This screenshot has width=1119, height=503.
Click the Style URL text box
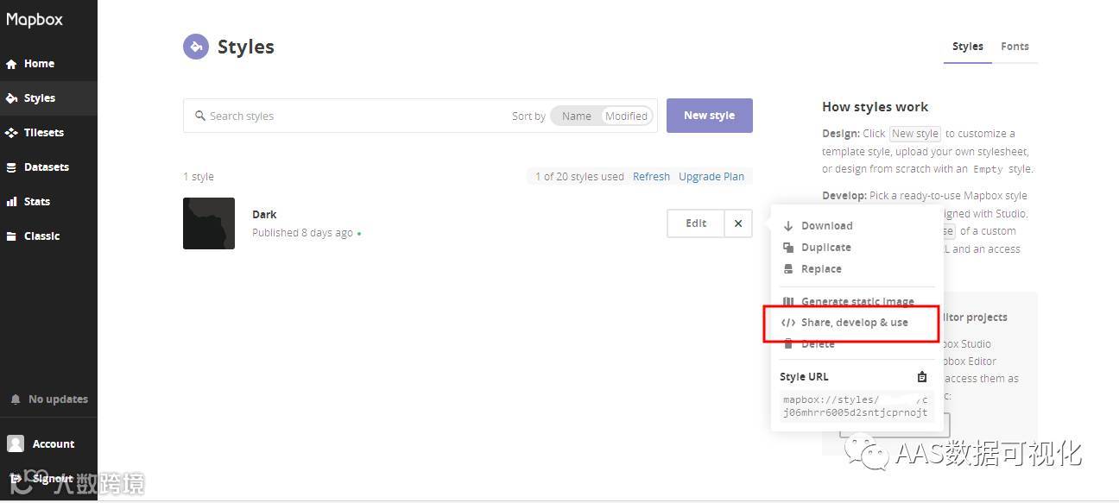(857, 406)
